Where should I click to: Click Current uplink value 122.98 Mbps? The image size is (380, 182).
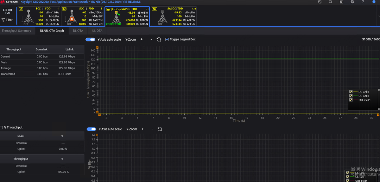pos(66,56)
